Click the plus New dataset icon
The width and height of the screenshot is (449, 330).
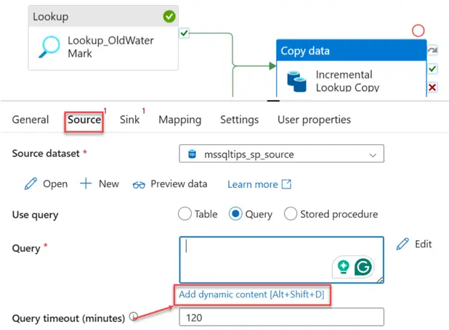tap(86, 183)
